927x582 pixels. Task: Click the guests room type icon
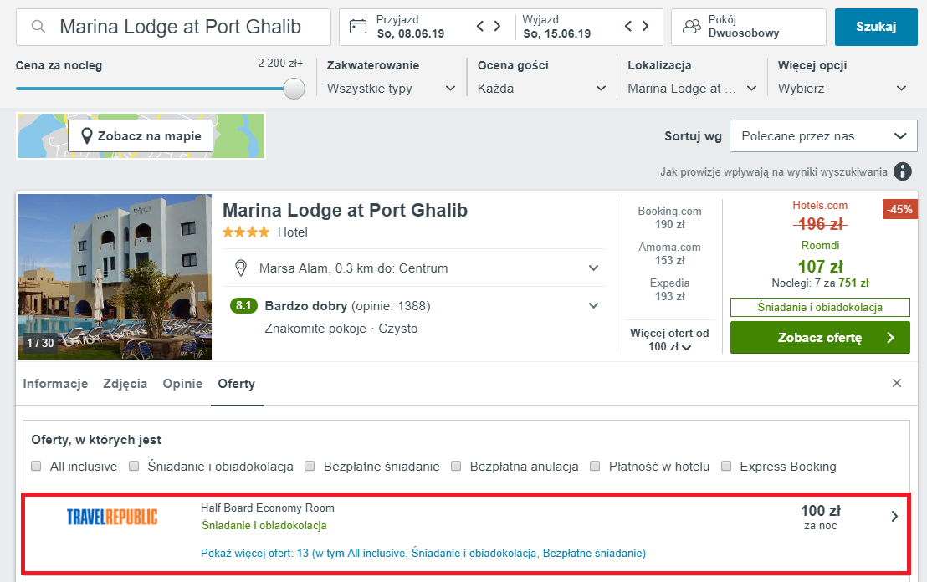pyautogui.click(x=691, y=27)
